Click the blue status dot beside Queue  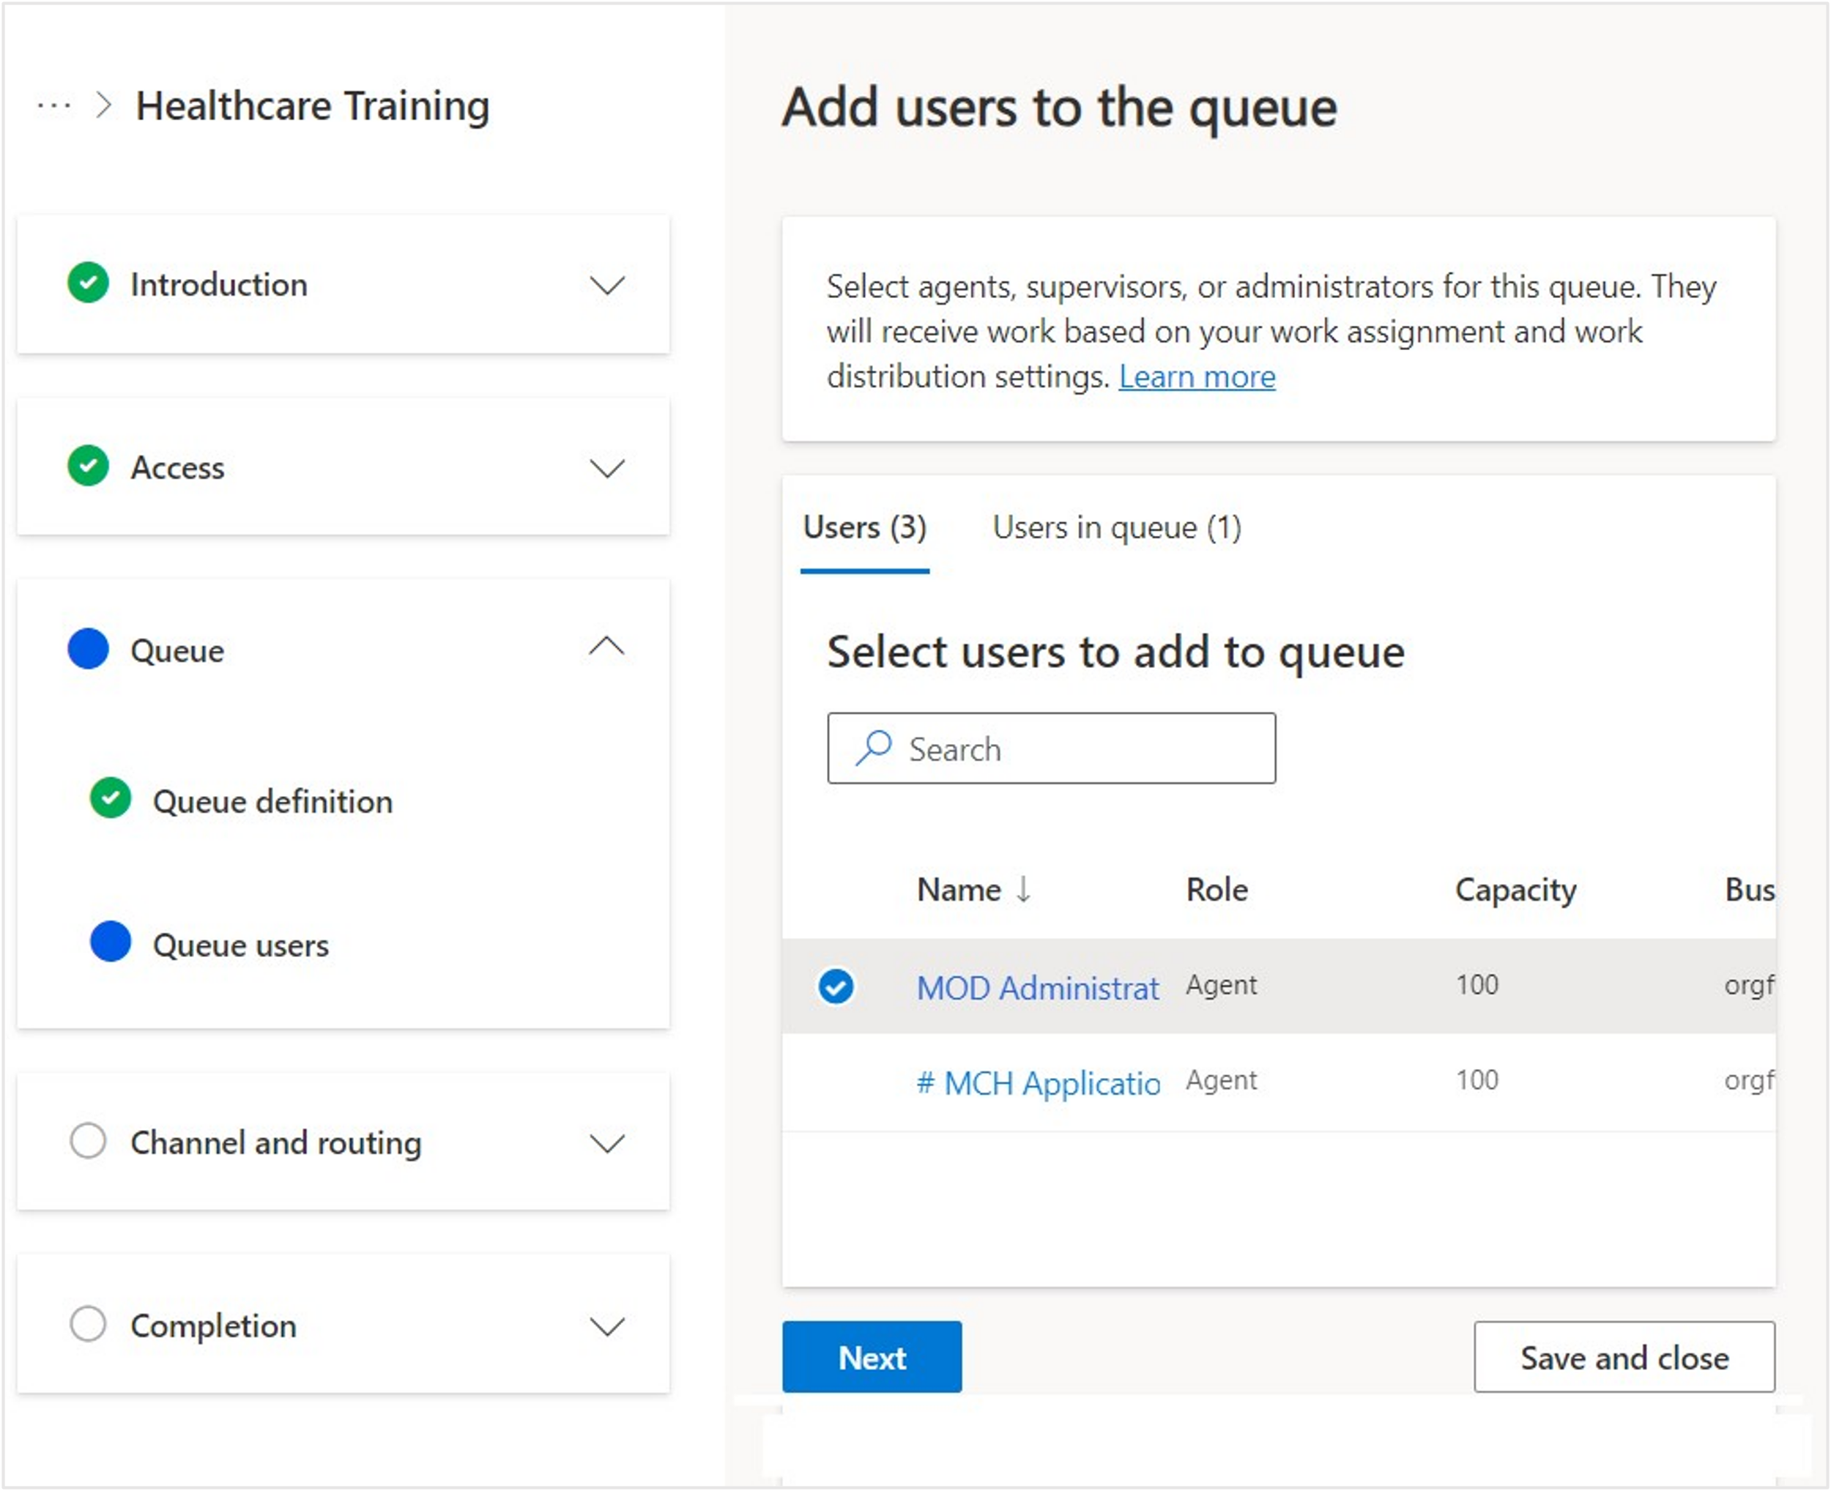(88, 650)
